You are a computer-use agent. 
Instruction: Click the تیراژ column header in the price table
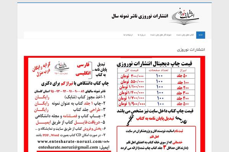tap(183, 70)
